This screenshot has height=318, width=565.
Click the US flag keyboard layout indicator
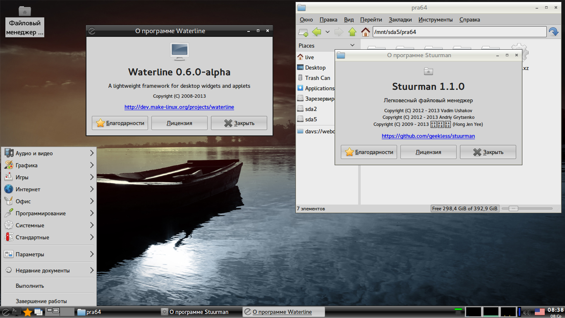point(540,312)
